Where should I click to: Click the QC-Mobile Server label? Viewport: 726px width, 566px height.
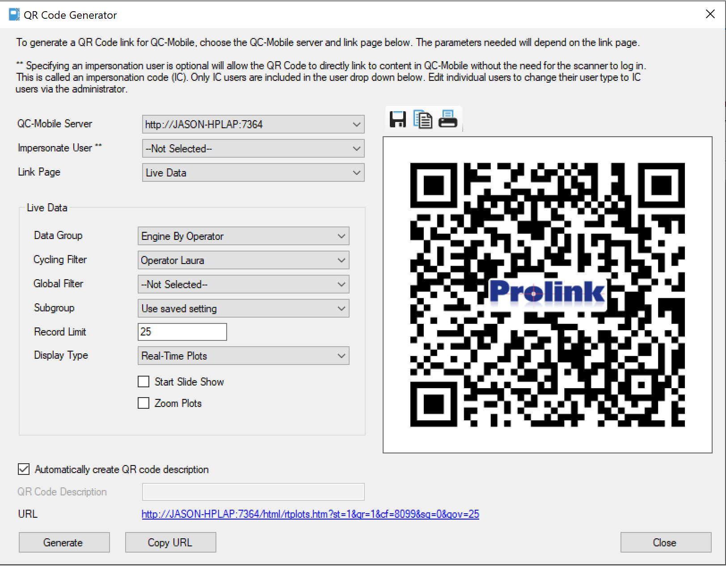(55, 124)
